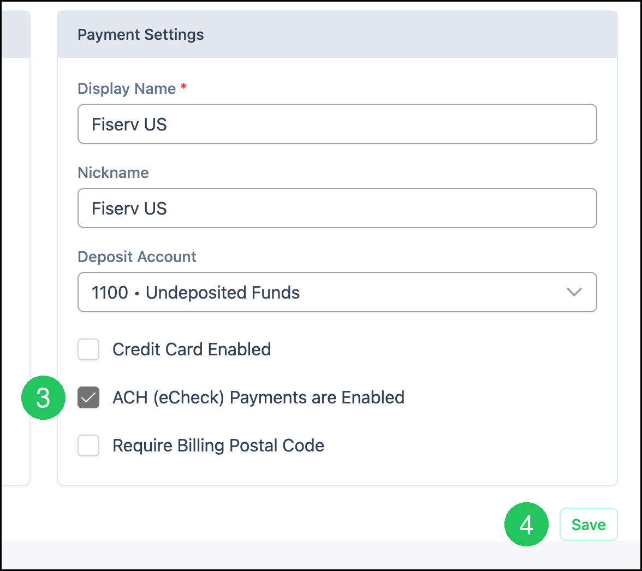Click the Save button

pyautogui.click(x=588, y=525)
